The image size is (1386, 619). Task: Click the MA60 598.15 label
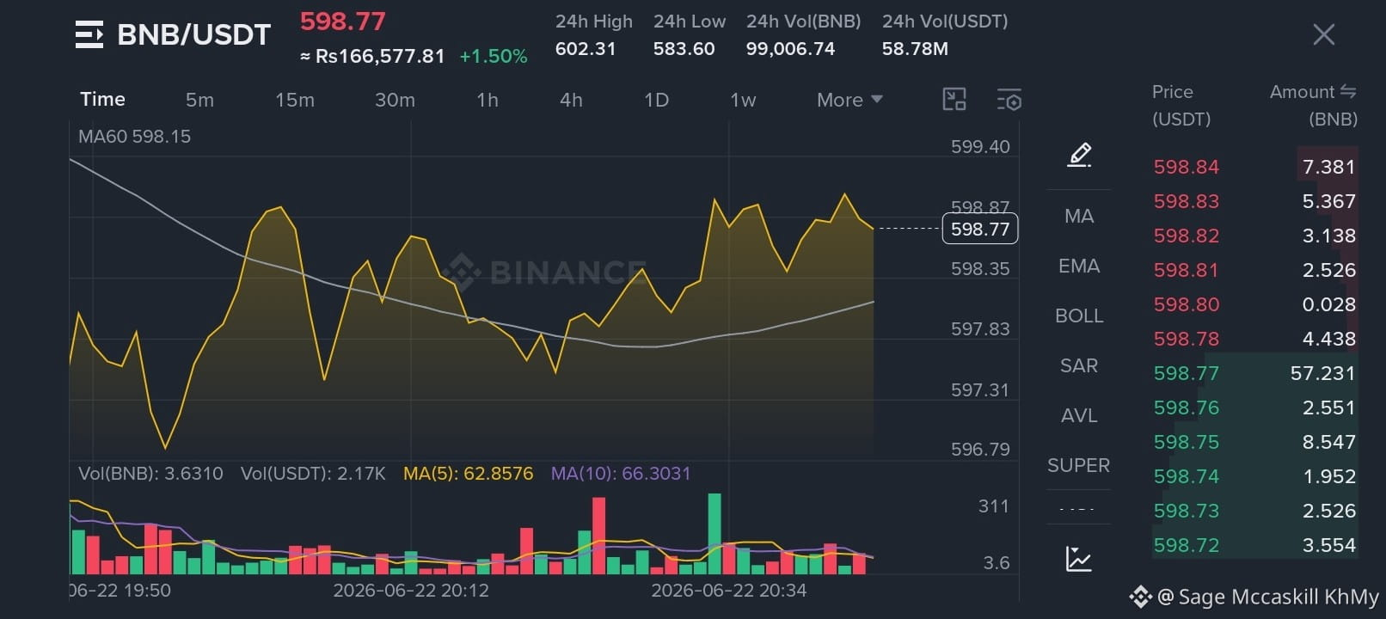[134, 136]
